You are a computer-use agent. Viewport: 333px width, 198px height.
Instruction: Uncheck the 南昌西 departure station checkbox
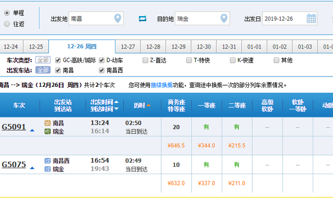pyautogui.click(x=101, y=70)
